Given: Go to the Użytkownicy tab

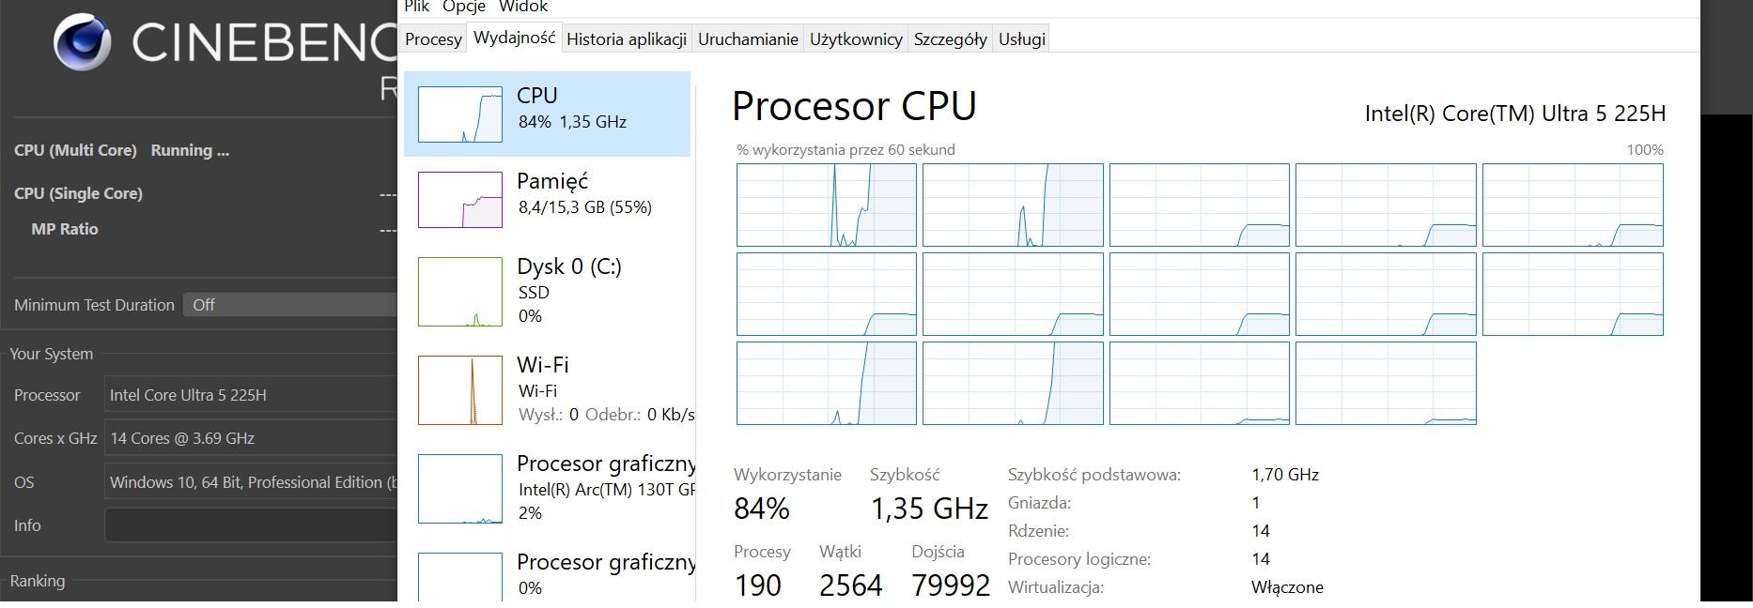Looking at the screenshot, I should coord(856,39).
